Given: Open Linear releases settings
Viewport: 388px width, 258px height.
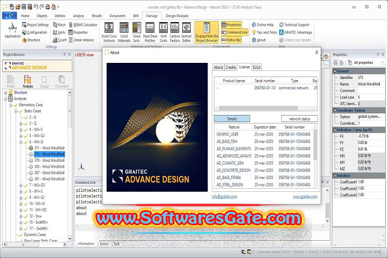Looking at the screenshot, I should [81, 40].
